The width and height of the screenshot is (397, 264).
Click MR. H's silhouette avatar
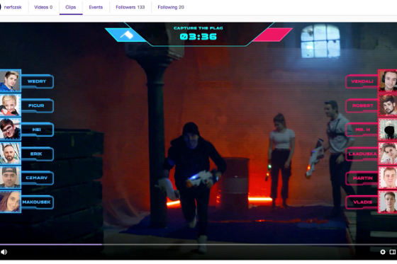click(388, 130)
